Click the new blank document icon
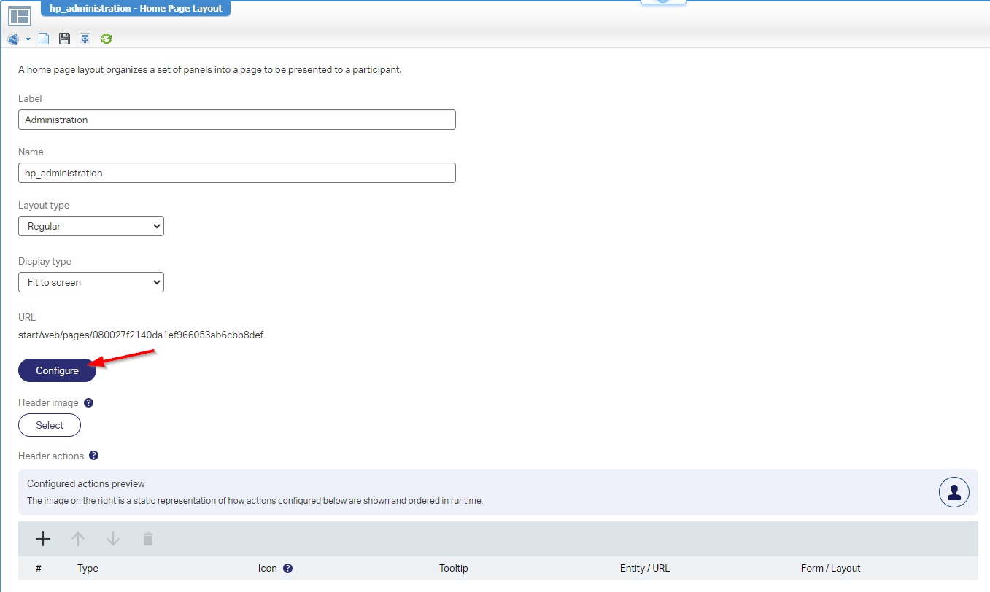The image size is (990, 592). point(44,39)
